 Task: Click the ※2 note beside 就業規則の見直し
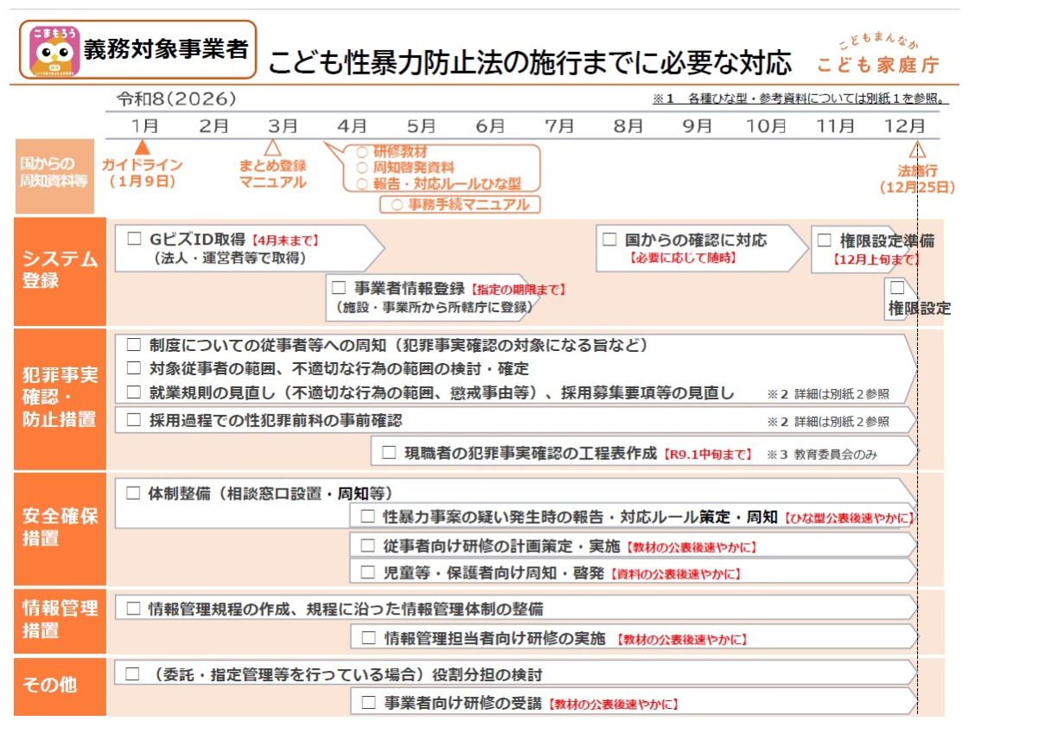tap(828, 394)
